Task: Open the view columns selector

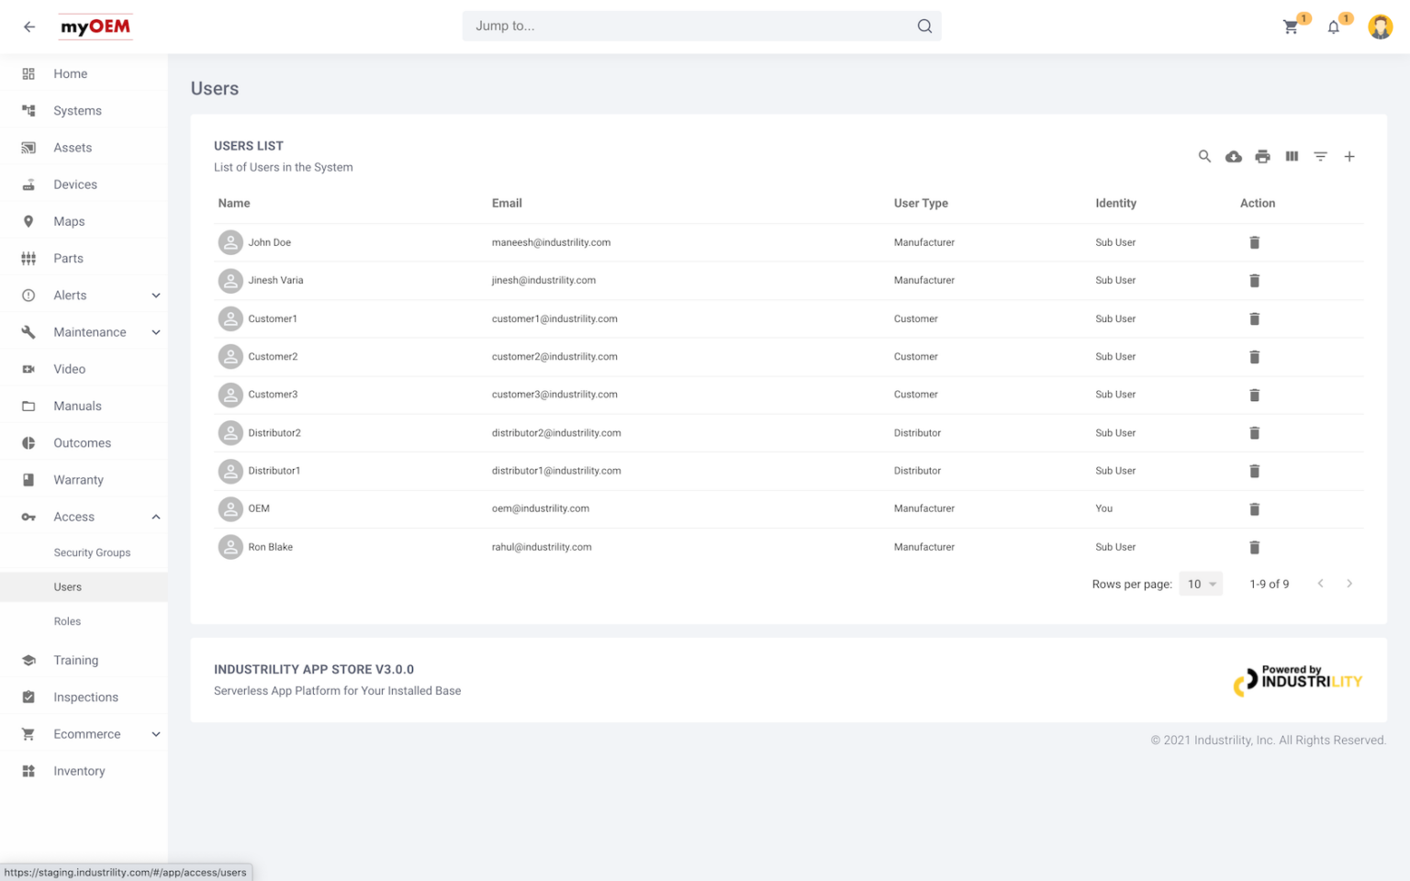Action: [1292, 156]
